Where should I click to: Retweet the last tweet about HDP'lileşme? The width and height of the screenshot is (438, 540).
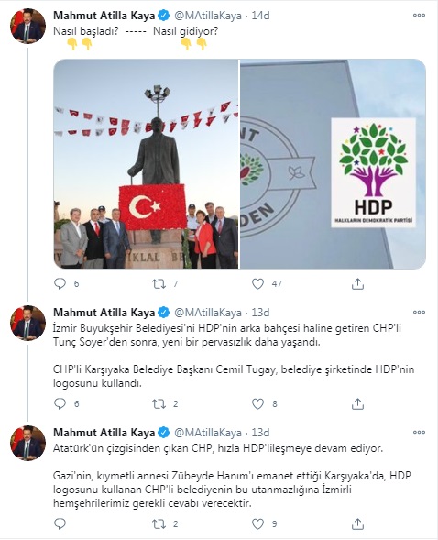159,523
